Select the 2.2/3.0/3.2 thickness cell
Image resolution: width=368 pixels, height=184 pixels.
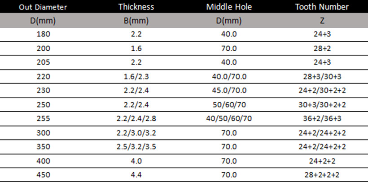tap(136, 133)
